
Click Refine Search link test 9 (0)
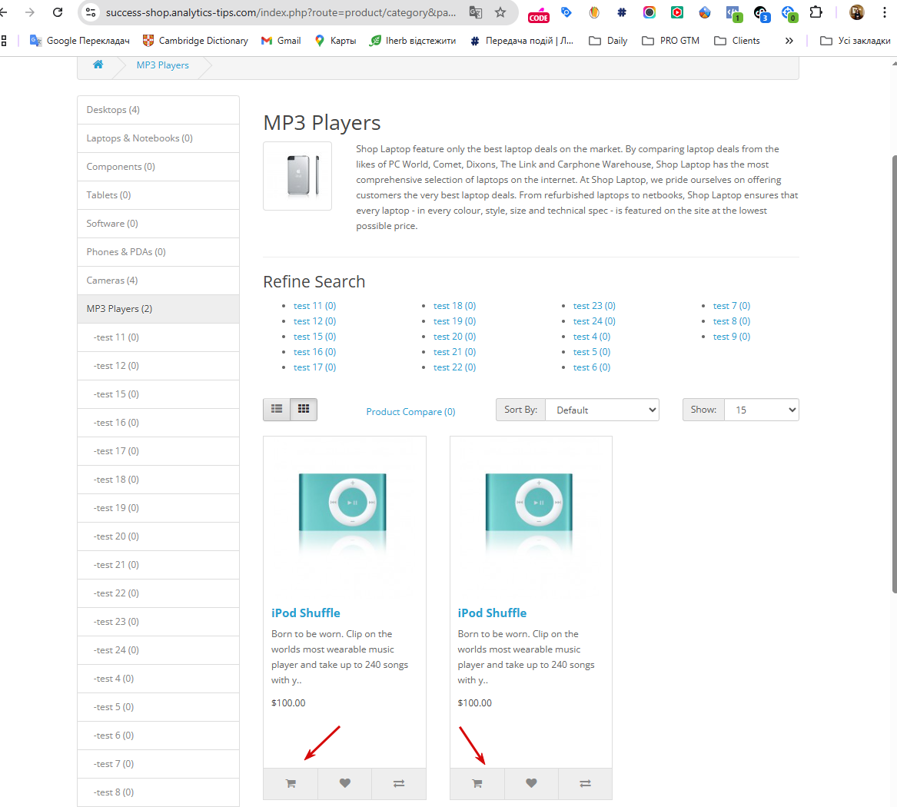pos(732,337)
